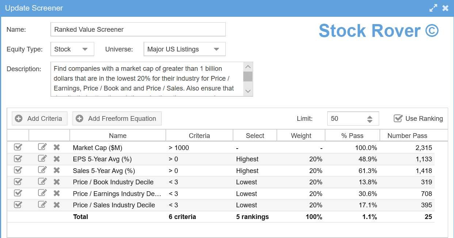Delete the EPS 5-Year Avg criterion
The height and width of the screenshot is (238, 454).
coord(57,159)
